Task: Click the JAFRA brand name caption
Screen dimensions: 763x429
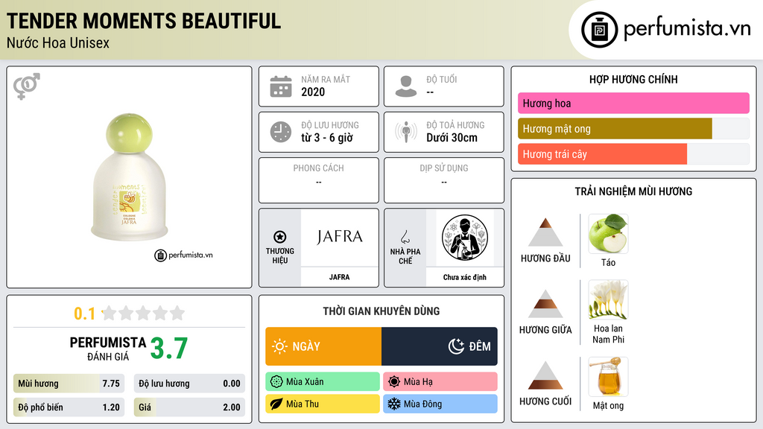Action: (x=339, y=277)
